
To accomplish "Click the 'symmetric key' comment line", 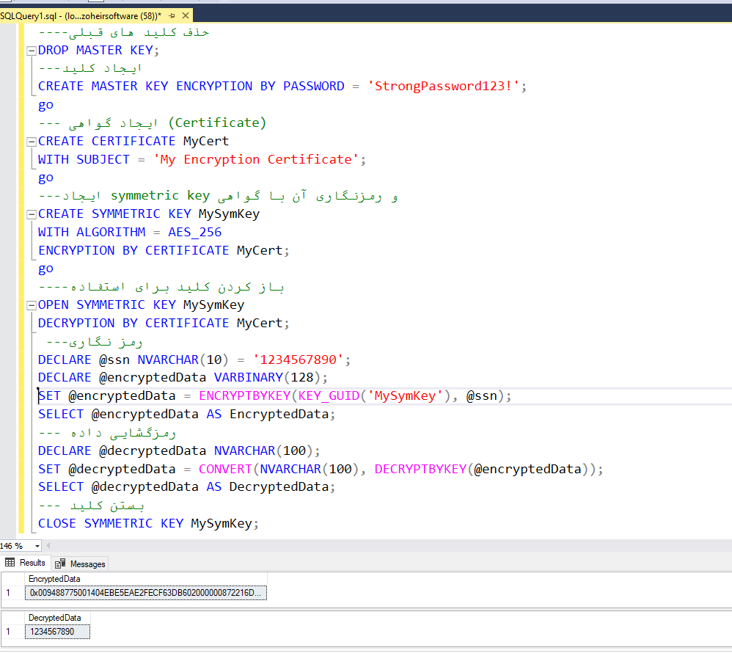I will pyautogui.click(x=218, y=196).
